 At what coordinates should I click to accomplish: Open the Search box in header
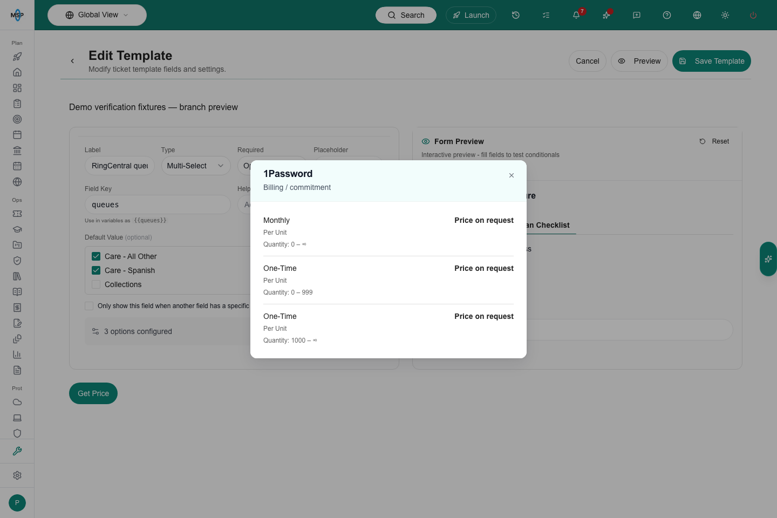pos(406,15)
